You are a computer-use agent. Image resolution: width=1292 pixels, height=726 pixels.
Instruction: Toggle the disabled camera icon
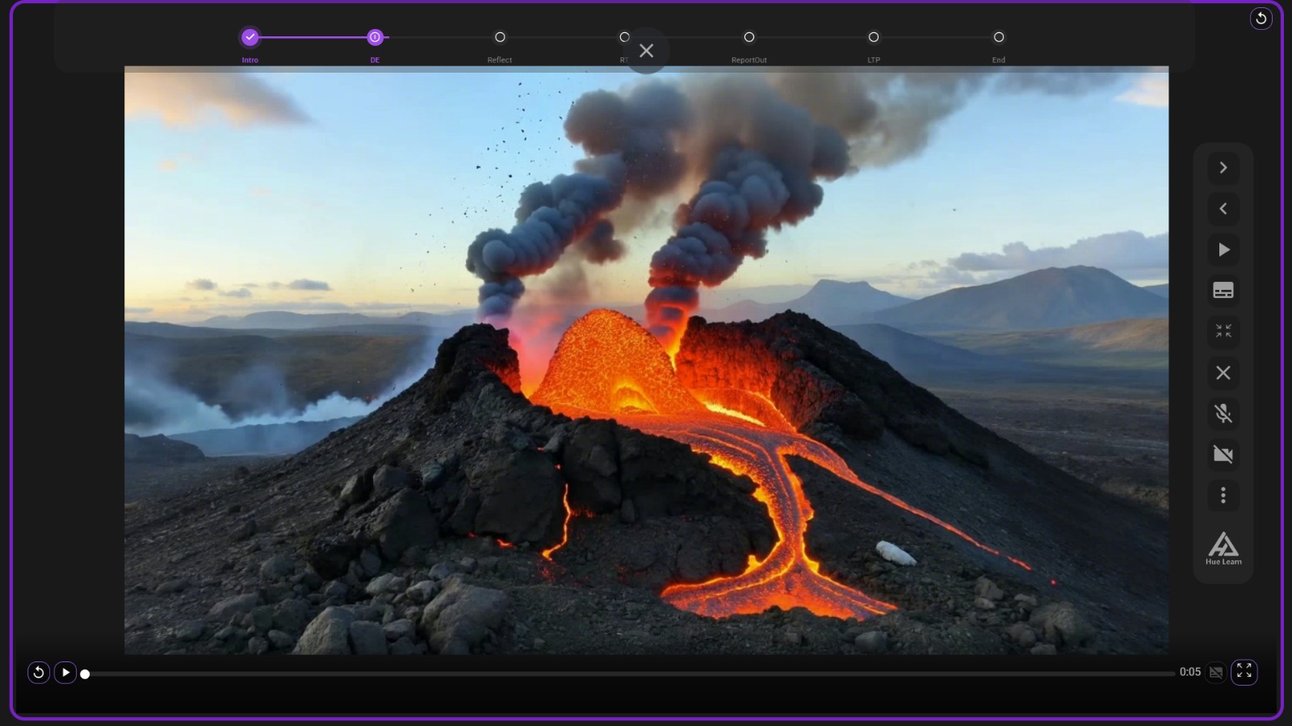[x=1223, y=454]
